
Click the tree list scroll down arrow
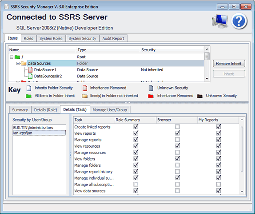[207, 79]
